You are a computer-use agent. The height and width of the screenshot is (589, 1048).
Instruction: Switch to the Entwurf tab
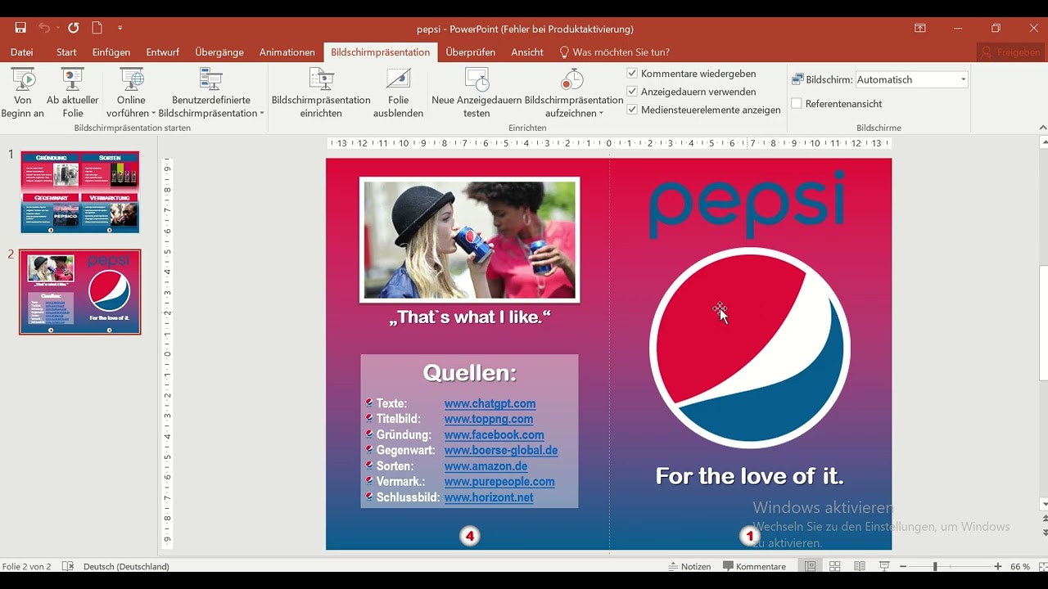point(163,52)
